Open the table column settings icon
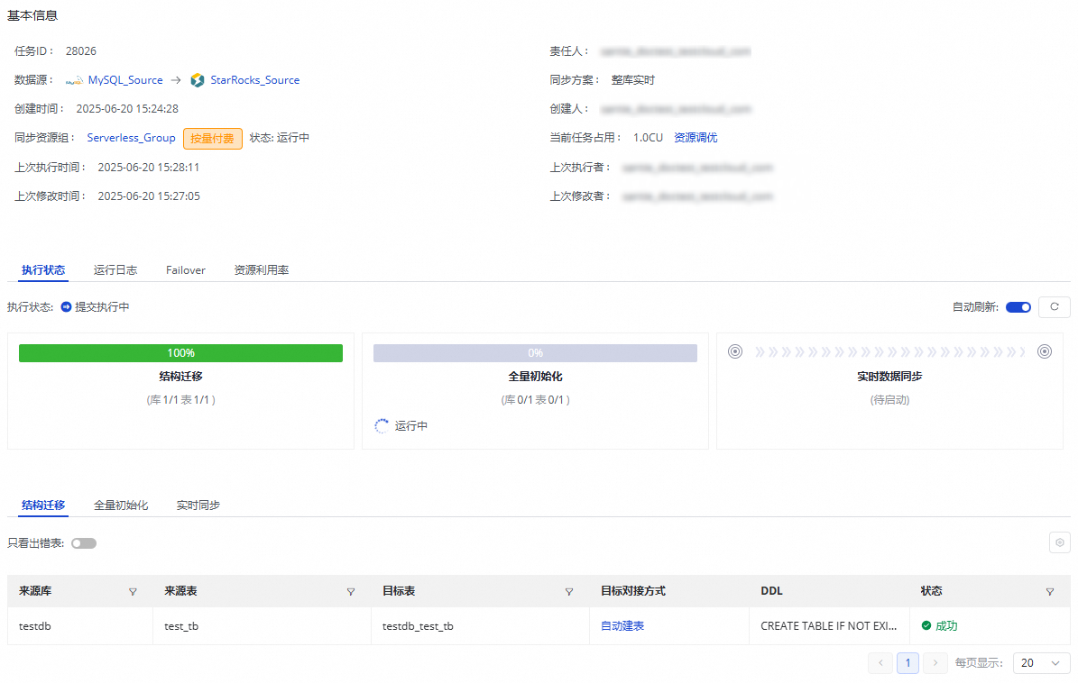This screenshot has height=683, width=1078. point(1059,542)
